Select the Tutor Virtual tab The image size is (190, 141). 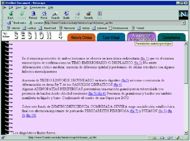(x=111, y=38)
